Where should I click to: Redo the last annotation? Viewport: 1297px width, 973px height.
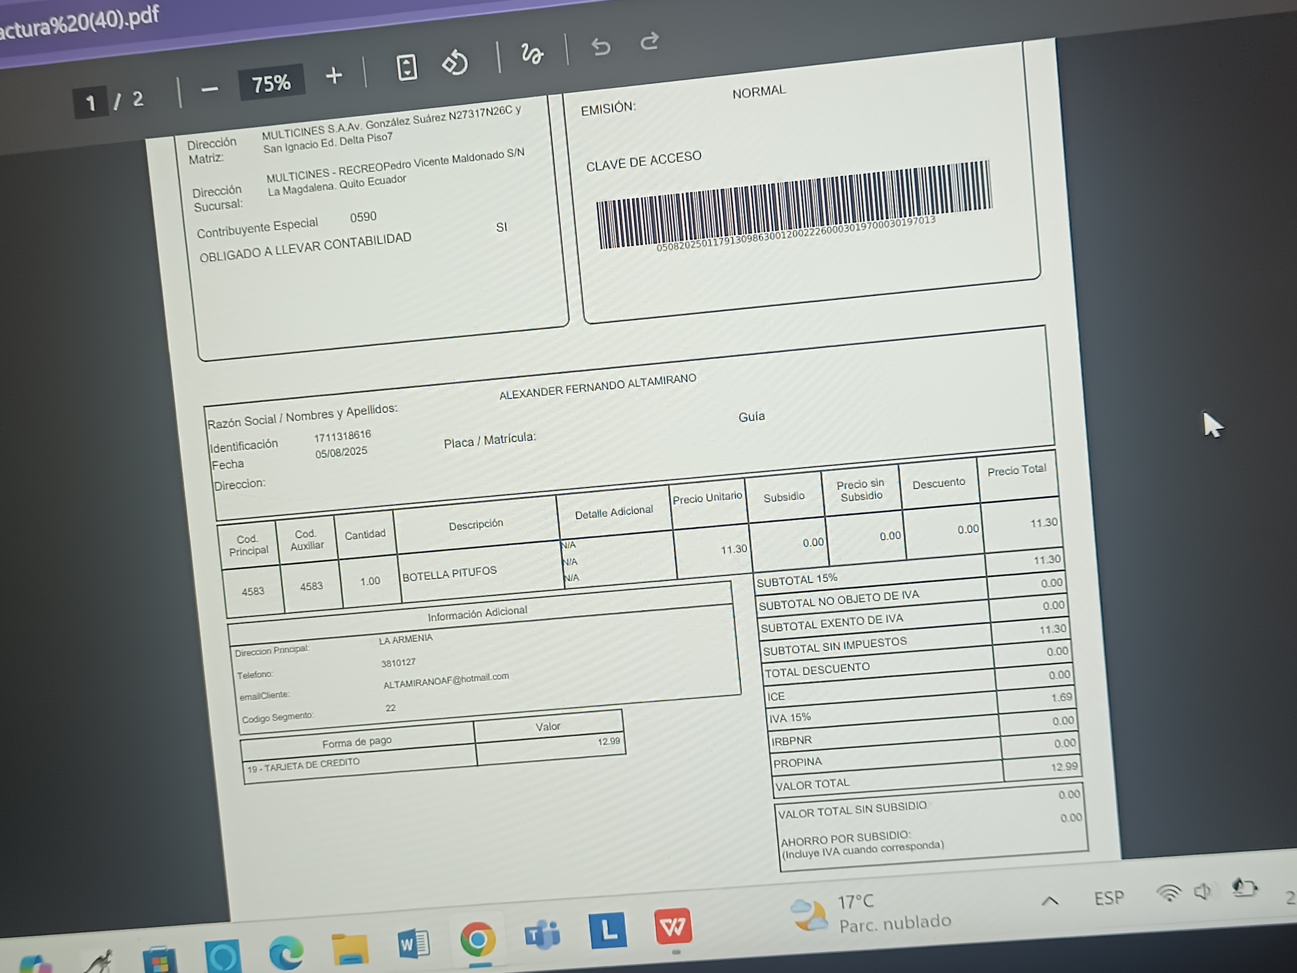649,41
